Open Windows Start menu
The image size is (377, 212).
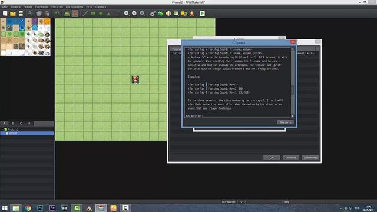[5, 208]
